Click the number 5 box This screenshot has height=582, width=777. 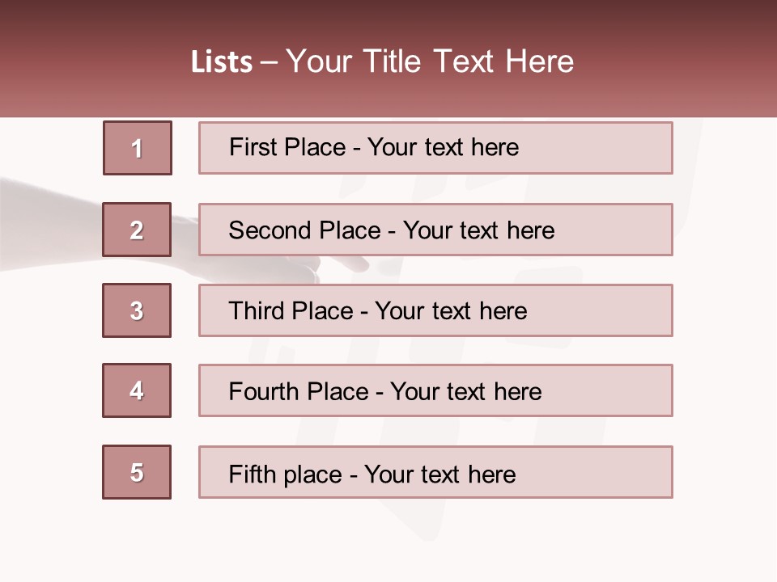137,472
